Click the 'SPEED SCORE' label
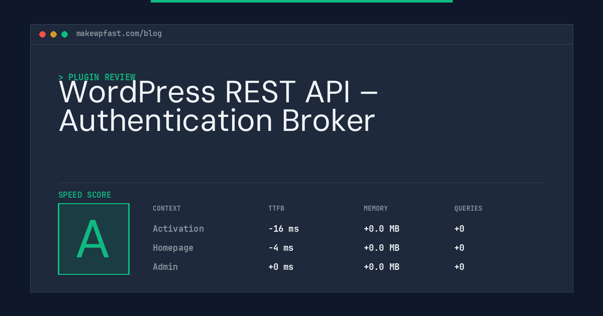The width and height of the screenshot is (603, 316). pyautogui.click(x=85, y=195)
